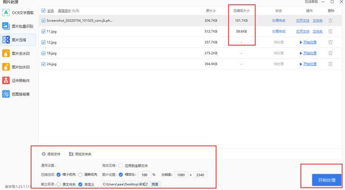Image resolution: width=345 pixels, height=190 pixels.
Task: Click the 压缩后大小 column header
Action: click(x=241, y=11)
